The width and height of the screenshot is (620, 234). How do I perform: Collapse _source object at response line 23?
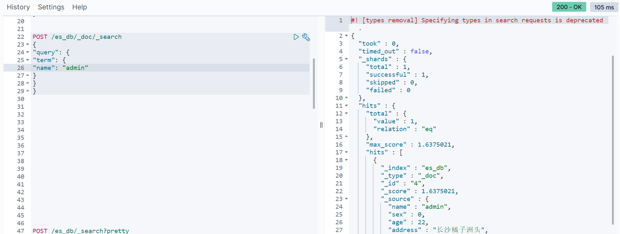pos(346,199)
